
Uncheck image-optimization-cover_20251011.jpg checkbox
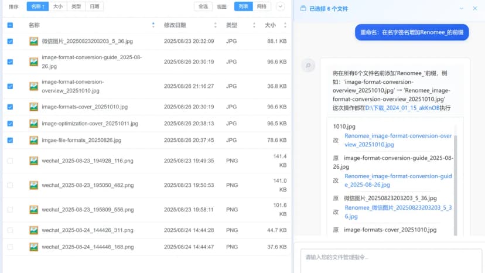coord(10,124)
